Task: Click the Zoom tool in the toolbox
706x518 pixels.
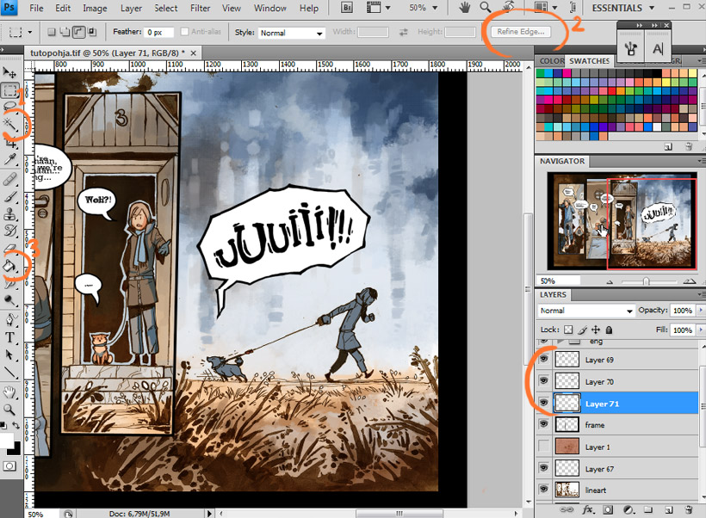Action: [9, 409]
